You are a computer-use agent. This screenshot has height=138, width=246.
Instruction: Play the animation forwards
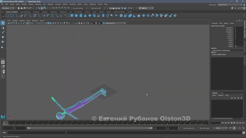[x=234, y=123]
